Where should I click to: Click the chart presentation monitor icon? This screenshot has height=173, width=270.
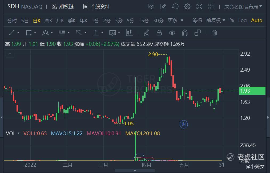[151, 7]
